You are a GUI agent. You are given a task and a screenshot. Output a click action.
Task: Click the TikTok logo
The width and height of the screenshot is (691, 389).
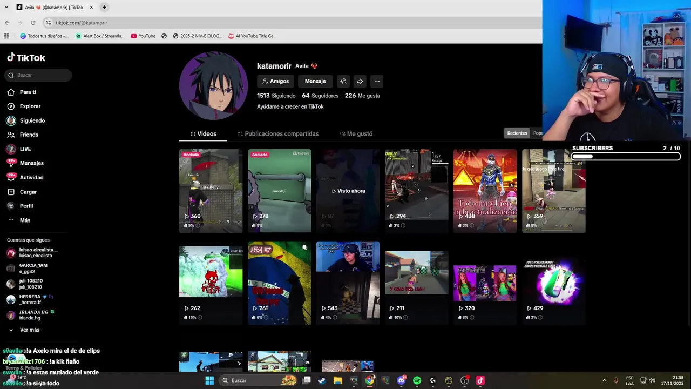[x=26, y=58]
